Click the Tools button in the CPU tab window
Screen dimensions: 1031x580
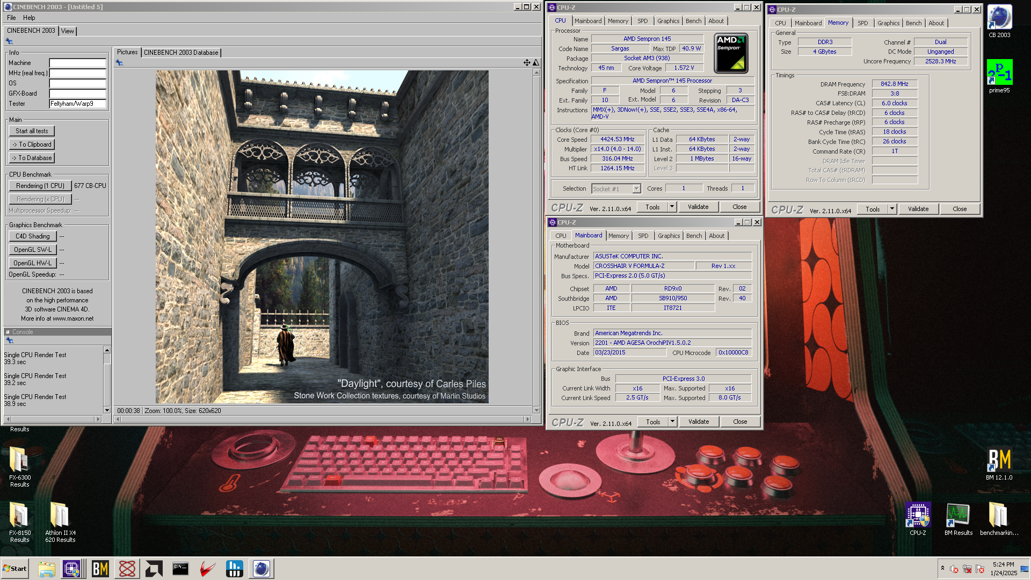tap(652, 207)
